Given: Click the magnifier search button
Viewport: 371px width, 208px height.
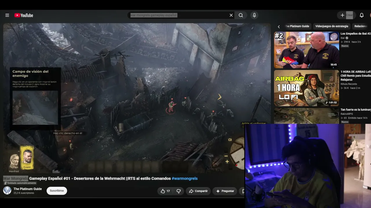Looking at the screenshot, I should pos(241,15).
